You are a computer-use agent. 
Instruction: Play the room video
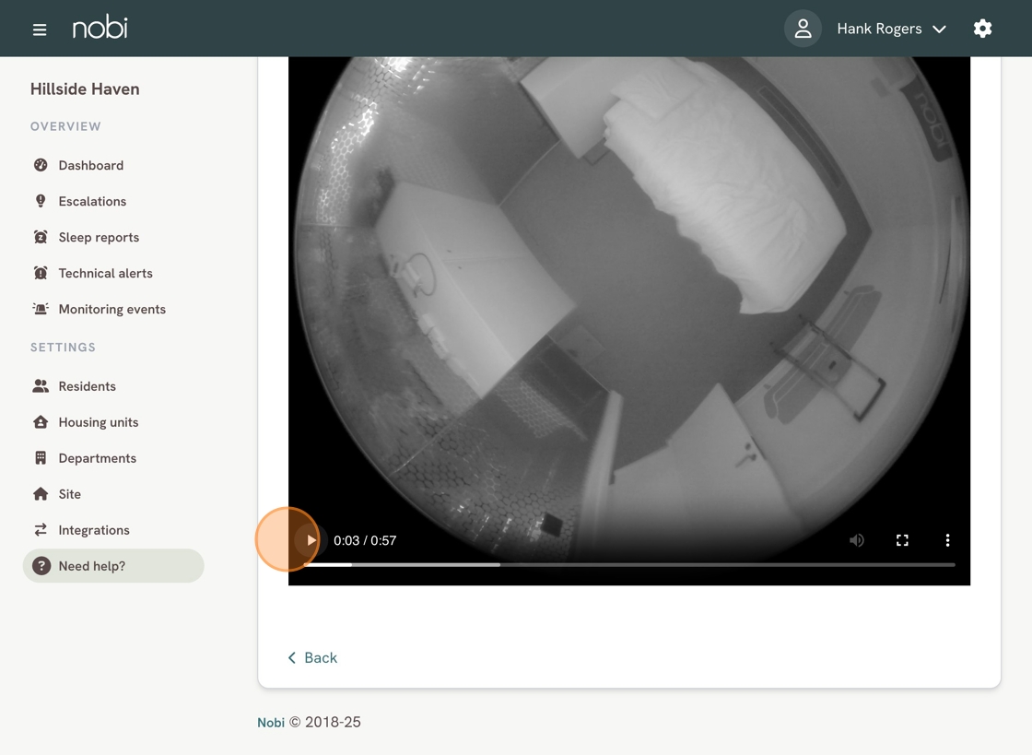311,540
